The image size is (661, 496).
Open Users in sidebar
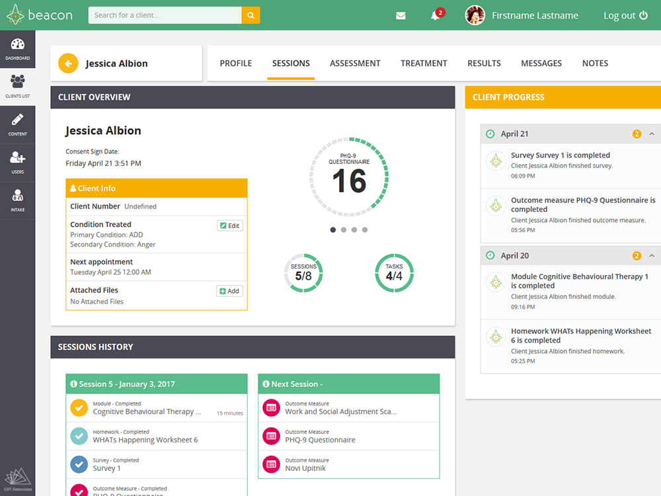tap(18, 163)
